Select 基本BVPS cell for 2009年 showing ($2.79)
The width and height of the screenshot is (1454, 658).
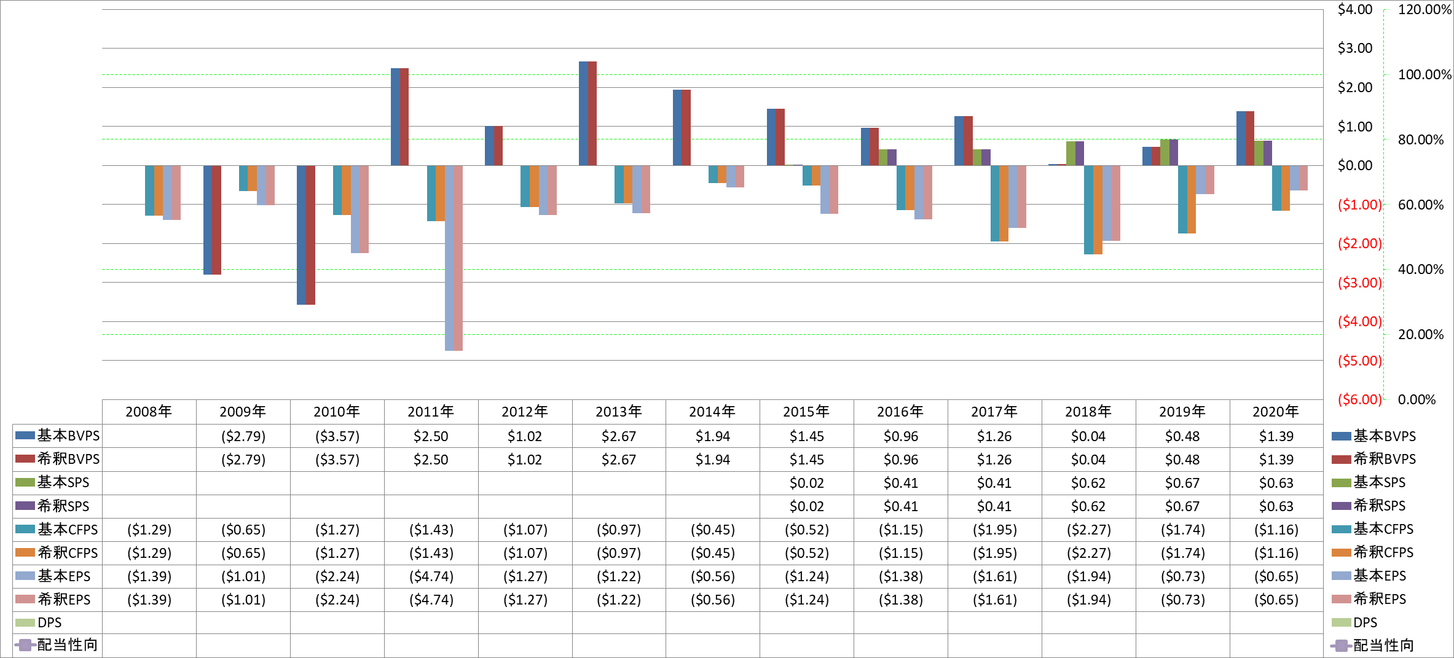coord(243,436)
